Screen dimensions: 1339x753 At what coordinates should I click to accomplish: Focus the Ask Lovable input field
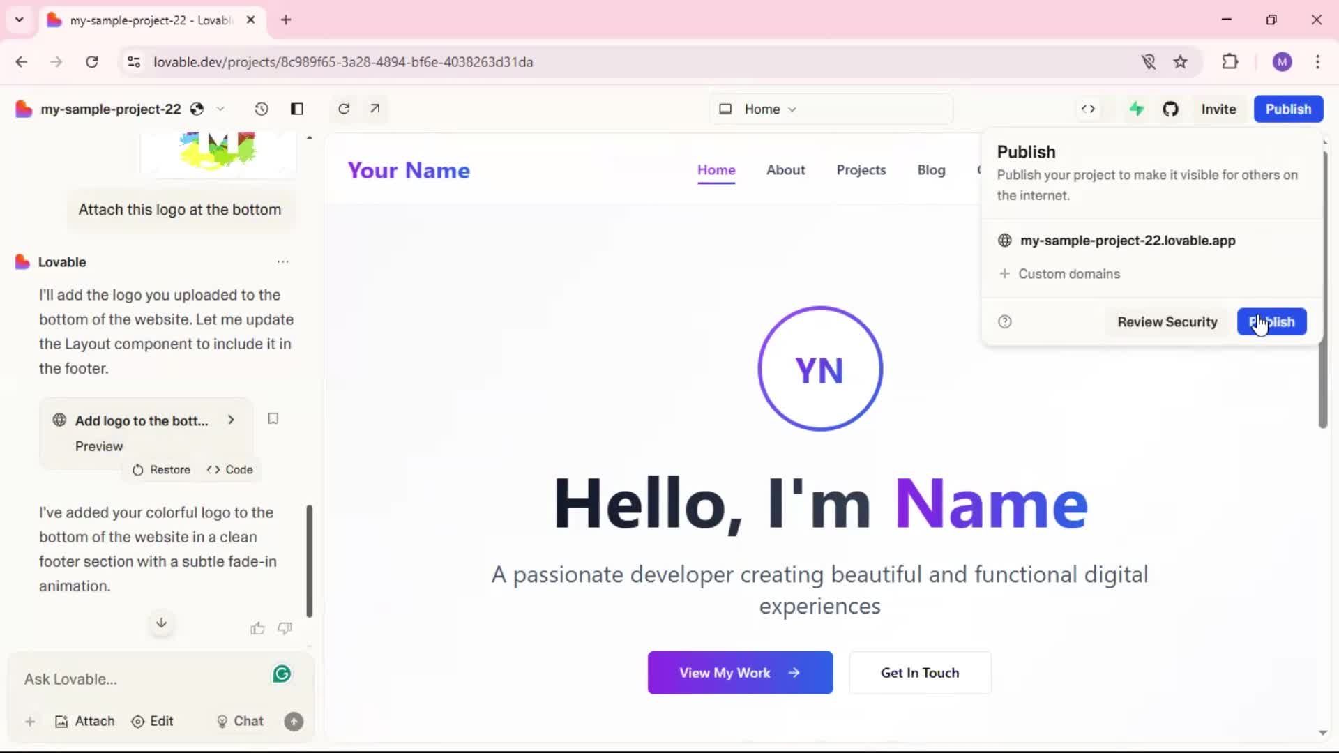point(139,679)
